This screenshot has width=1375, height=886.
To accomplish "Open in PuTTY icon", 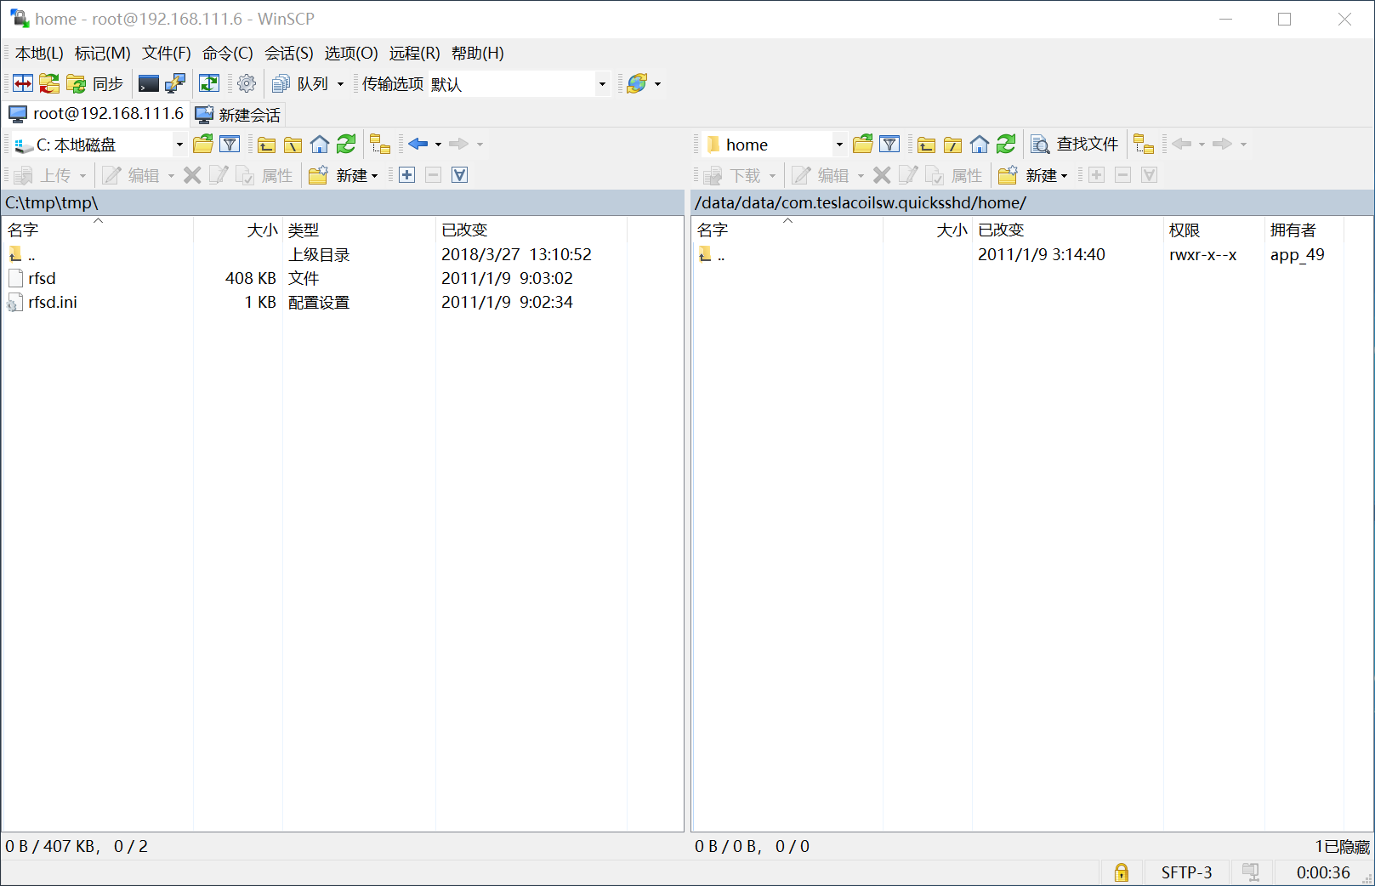I will click(175, 83).
